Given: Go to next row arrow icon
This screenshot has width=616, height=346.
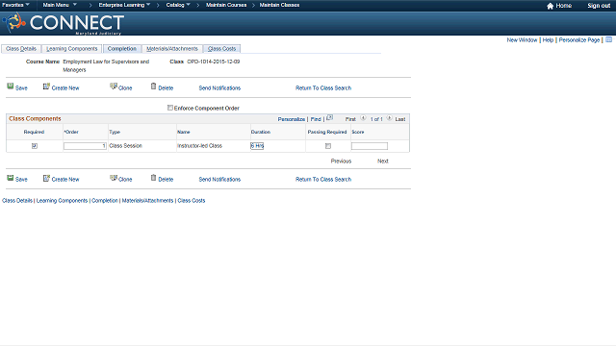Looking at the screenshot, I should 389,117.
